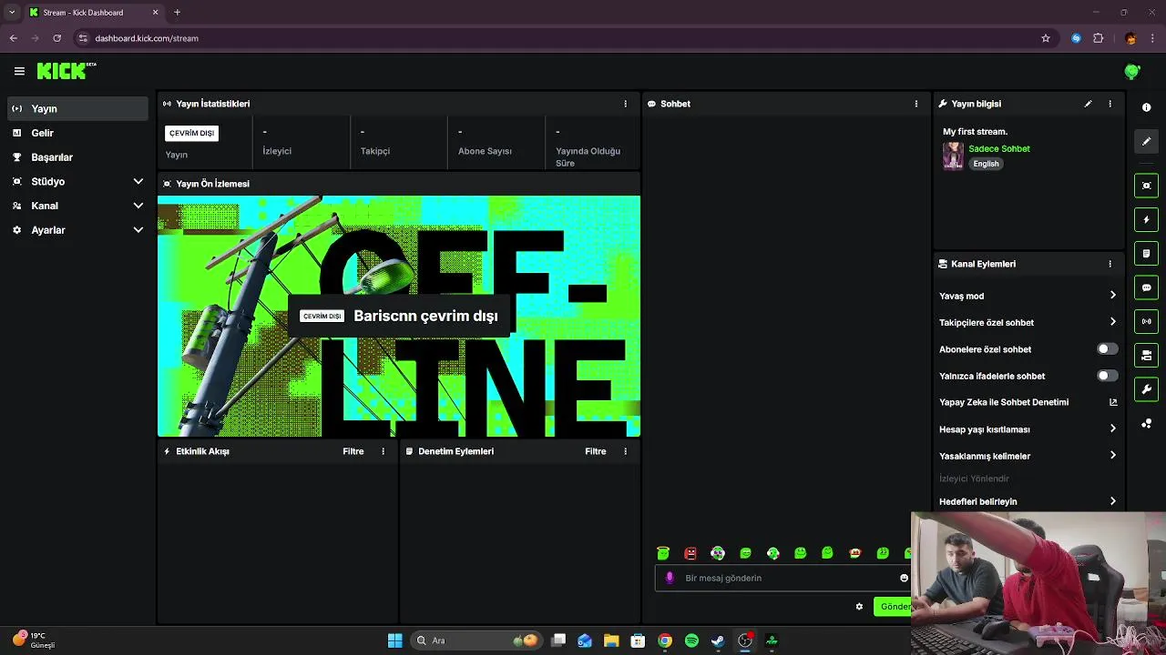Insert the emote with purple sunglasses
This screenshot has width=1166, height=655.
pyautogui.click(x=718, y=553)
